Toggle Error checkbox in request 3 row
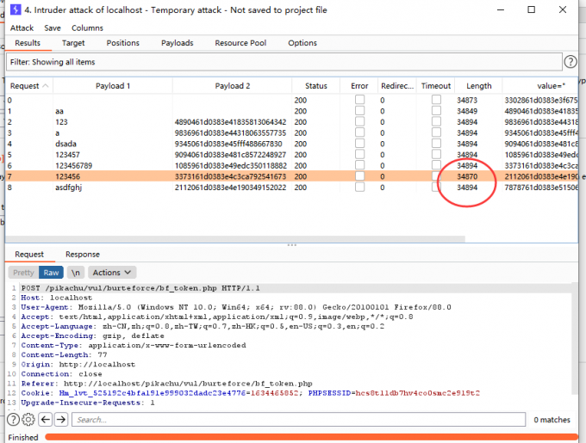Image resolution: width=586 pixels, height=443 pixels. point(359,132)
